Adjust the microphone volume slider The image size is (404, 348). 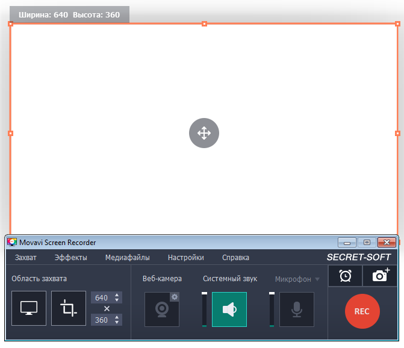pyautogui.click(x=272, y=309)
